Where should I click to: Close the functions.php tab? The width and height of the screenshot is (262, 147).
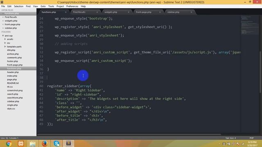click(x=65, y=12)
